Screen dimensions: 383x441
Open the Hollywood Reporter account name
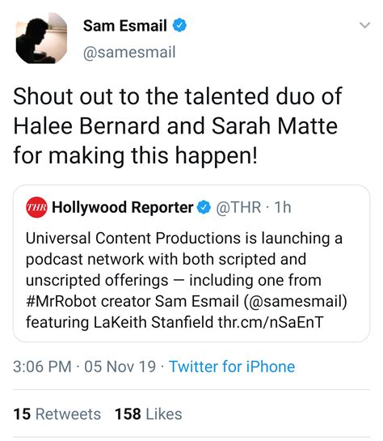(x=123, y=208)
